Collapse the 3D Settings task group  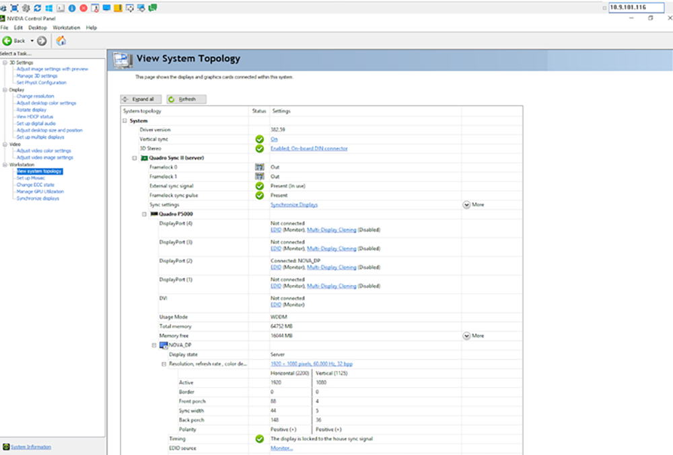click(5, 63)
